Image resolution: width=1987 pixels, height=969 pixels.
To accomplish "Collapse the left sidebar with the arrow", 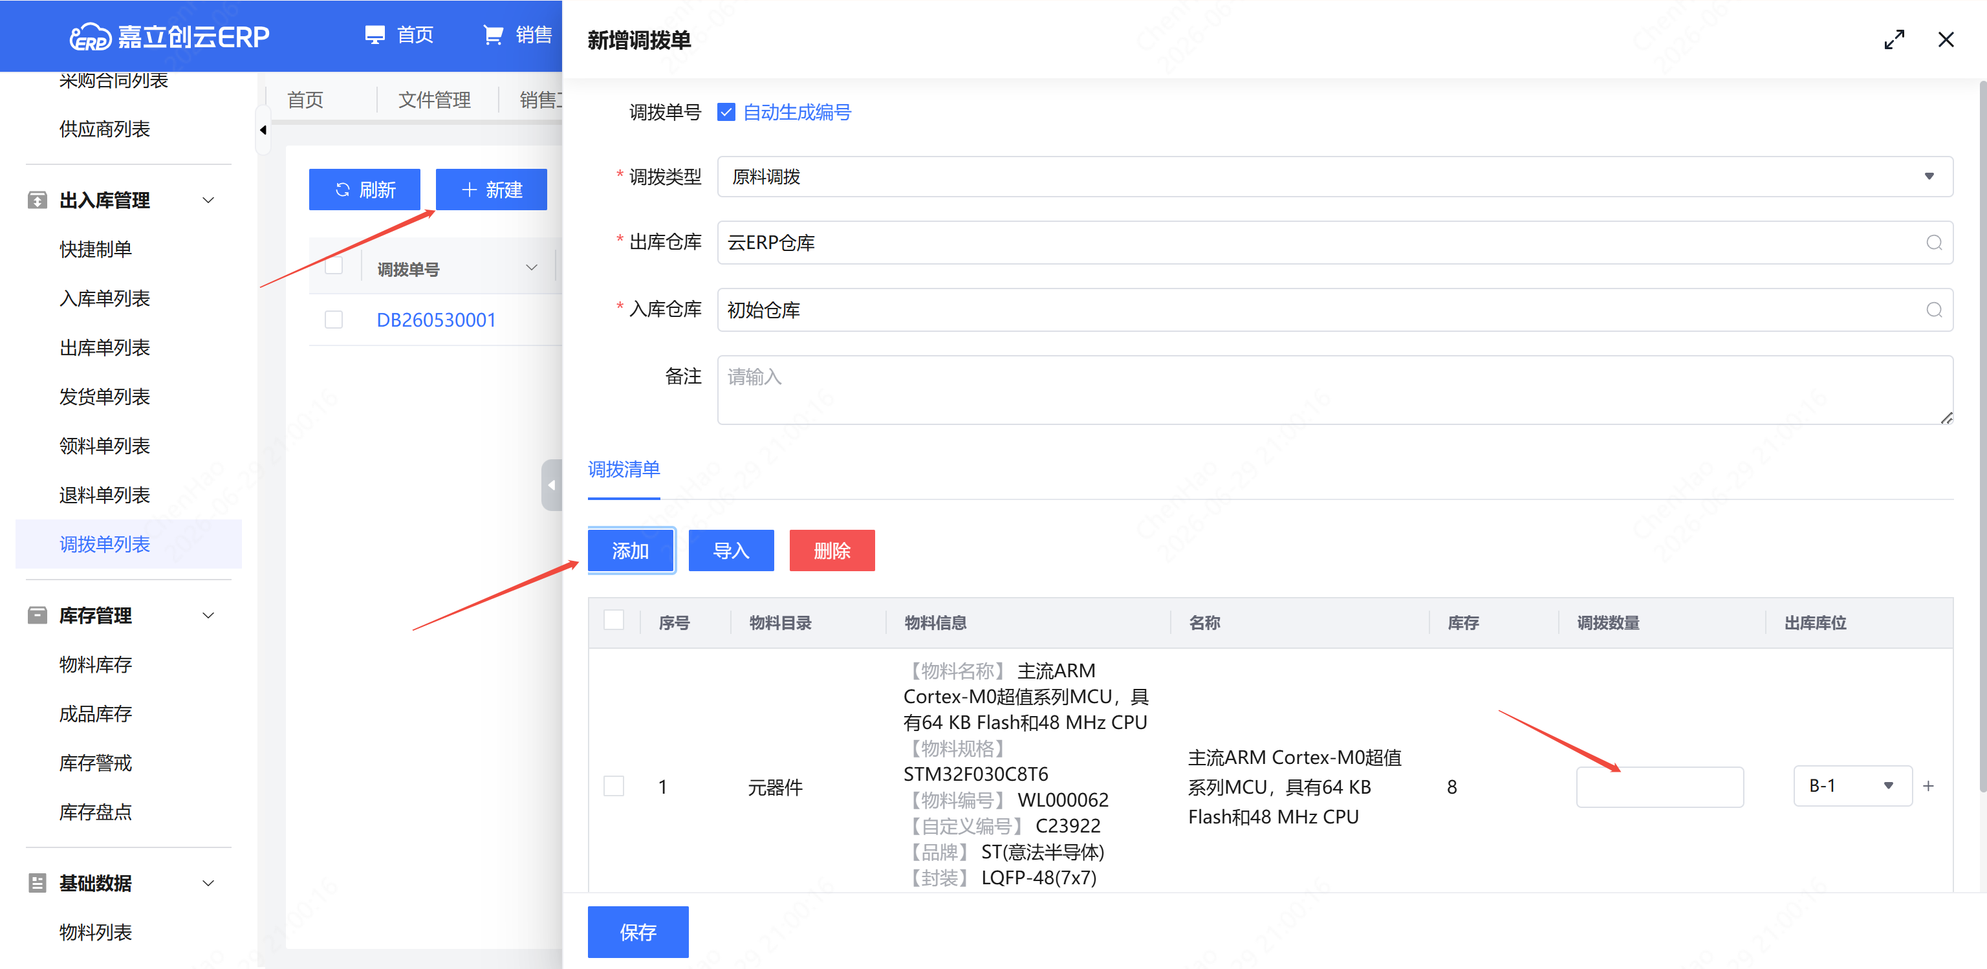I will [x=263, y=129].
